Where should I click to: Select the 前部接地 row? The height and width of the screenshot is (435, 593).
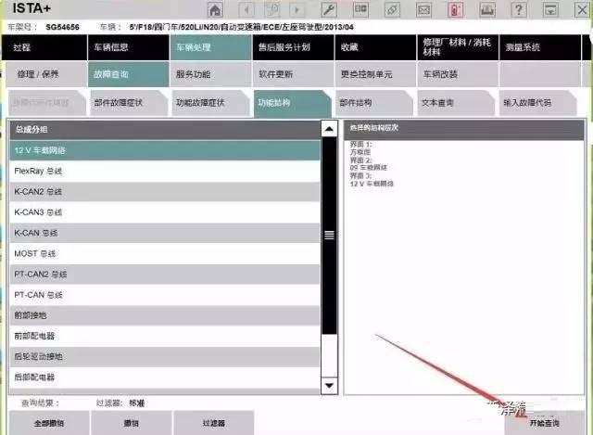coord(165,315)
